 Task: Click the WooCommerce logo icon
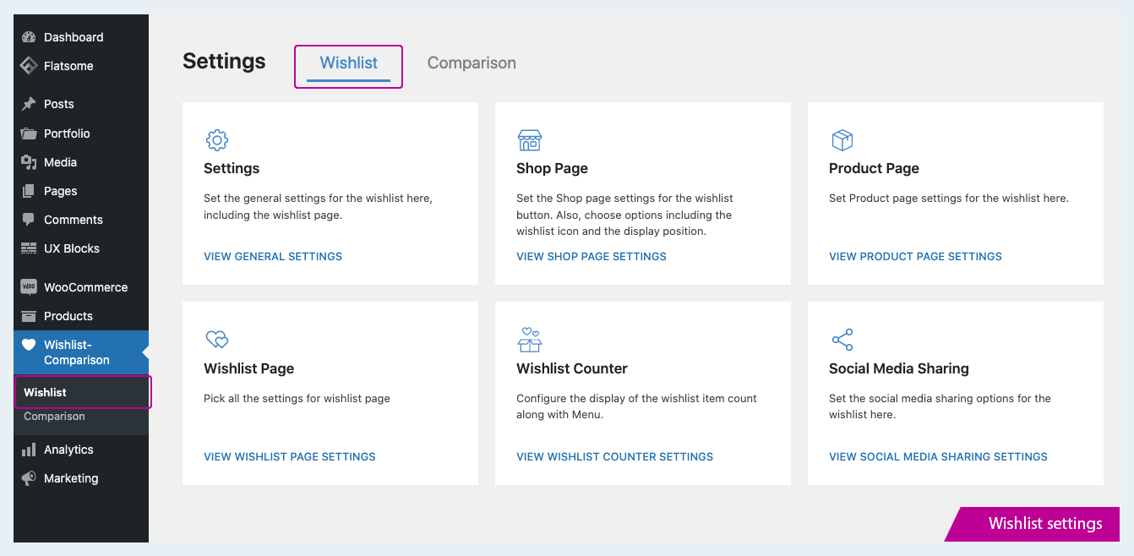pyautogui.click(x=29, y=287)
